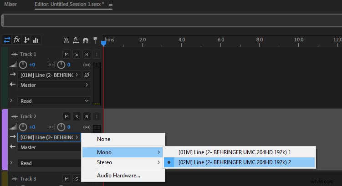Mute Track 1
342x186 pixels.
coord(67,54)
